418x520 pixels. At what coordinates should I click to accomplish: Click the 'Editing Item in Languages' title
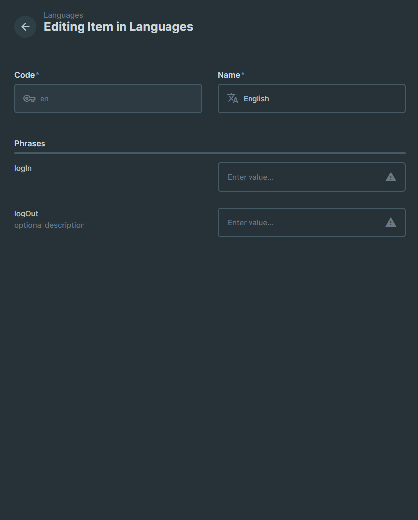point(119,27)
